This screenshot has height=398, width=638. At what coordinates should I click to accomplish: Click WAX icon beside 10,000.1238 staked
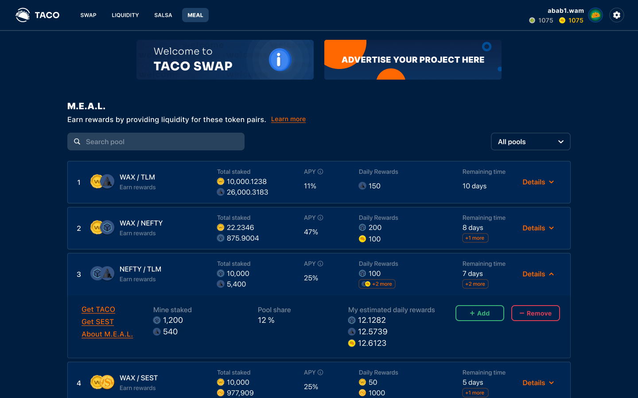(x=221, y=181)
